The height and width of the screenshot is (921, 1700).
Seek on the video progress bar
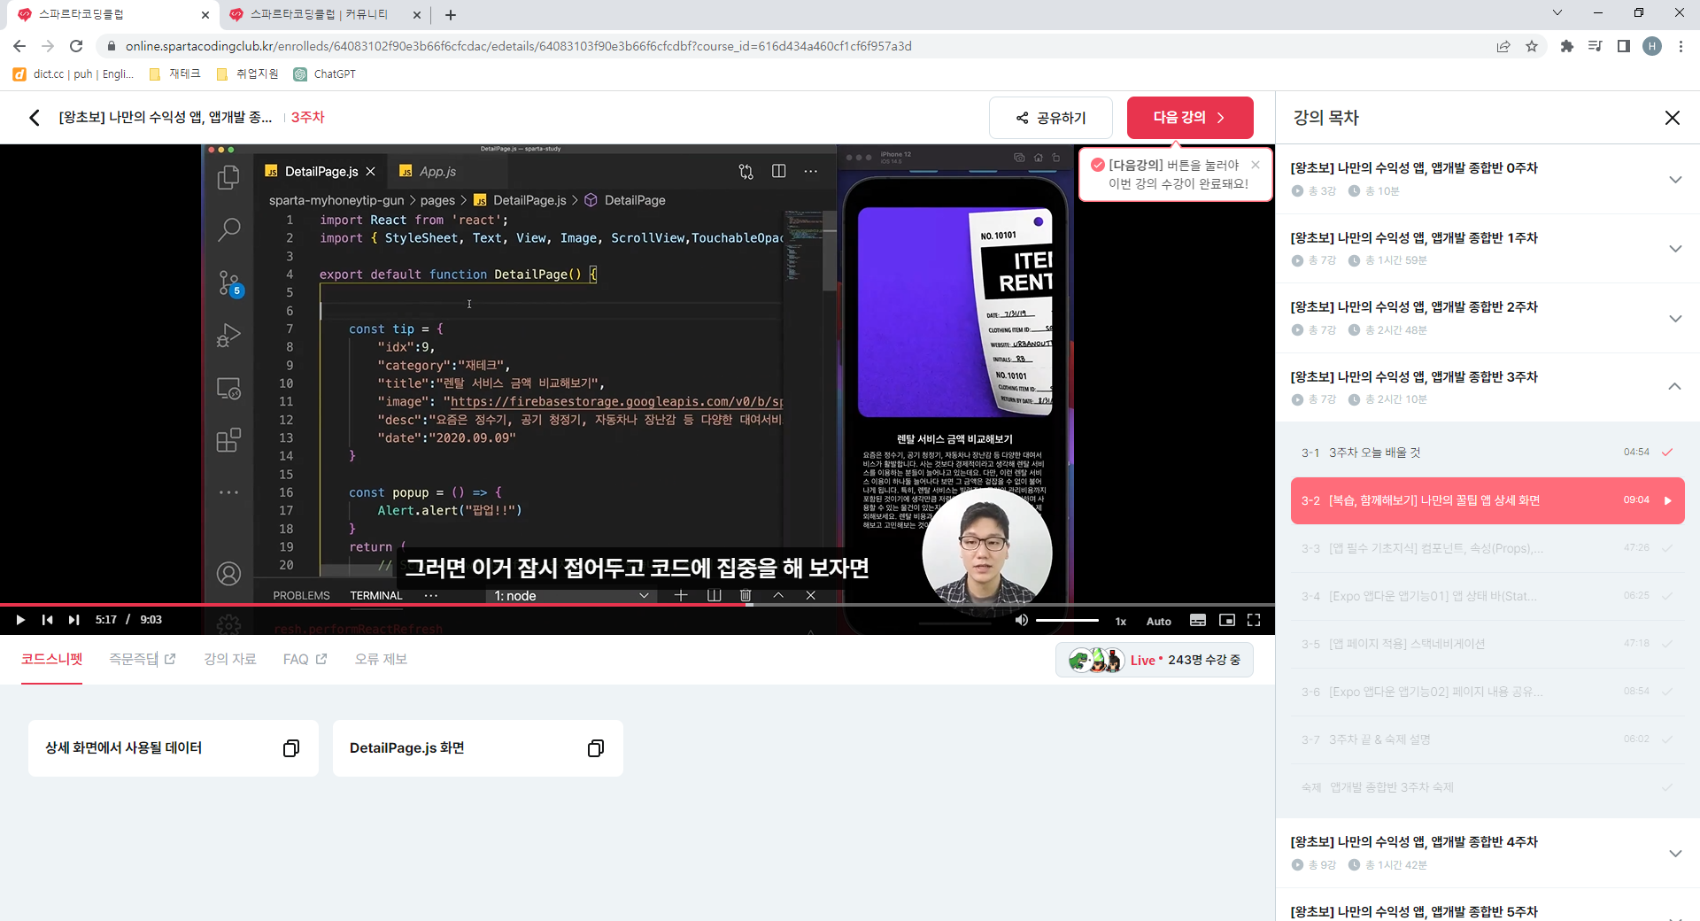click(x=637, y=605)
